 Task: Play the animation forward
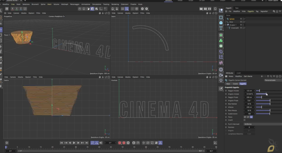tap(74, 143)
